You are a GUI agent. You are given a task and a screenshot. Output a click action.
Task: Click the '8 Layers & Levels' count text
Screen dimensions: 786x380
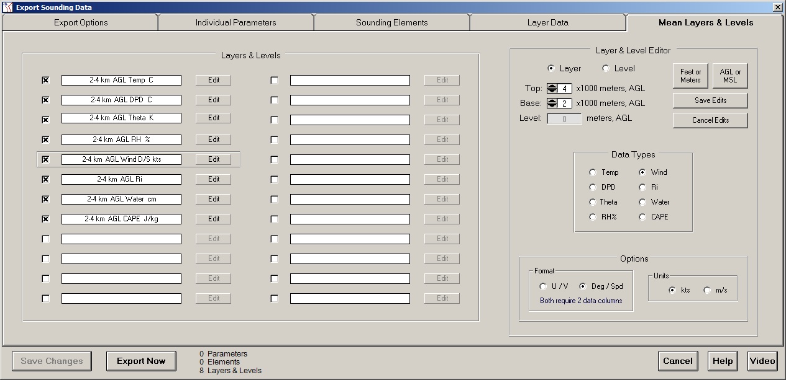click(x=231, y=371)
